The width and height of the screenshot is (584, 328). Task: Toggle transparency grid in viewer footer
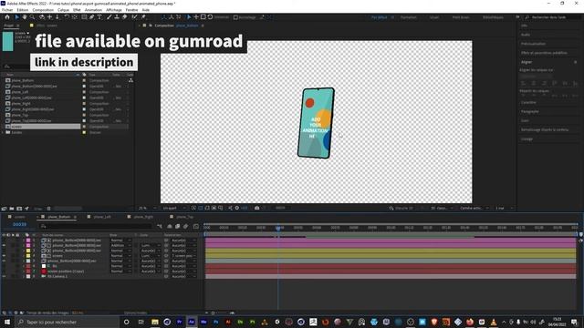pos(201,208)
